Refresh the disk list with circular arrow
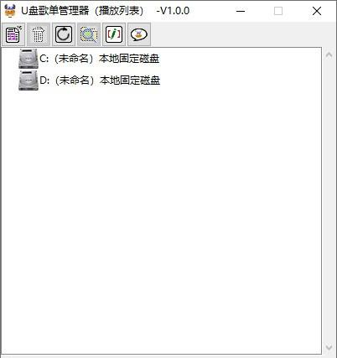This screenshot has width=337, height=358. (64, 34)
